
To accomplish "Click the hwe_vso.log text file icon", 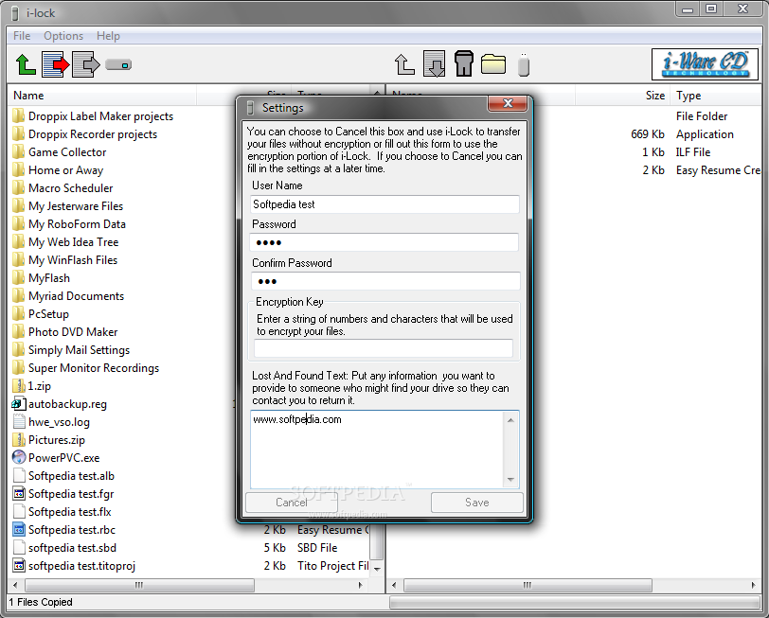I will click(19, 422).
